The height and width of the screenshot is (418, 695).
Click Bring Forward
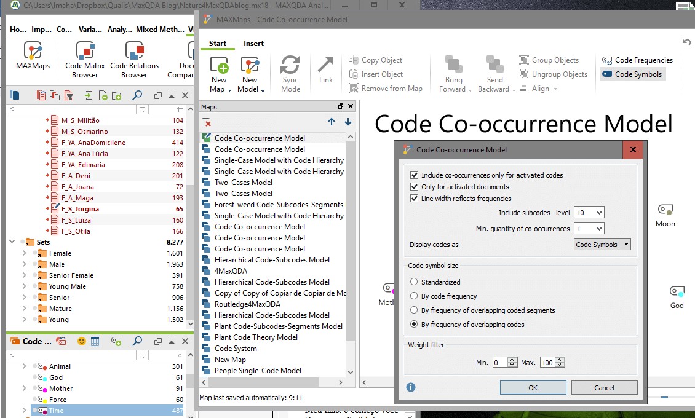pyautogui.click(x=454, y=74)
